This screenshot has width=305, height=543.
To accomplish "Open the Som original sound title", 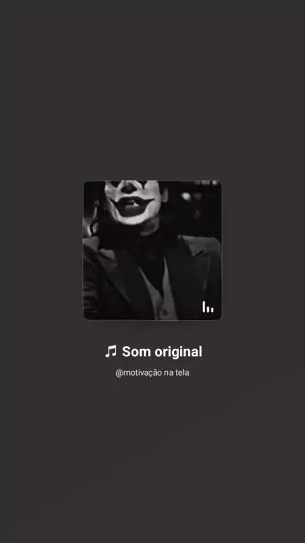I will pyautogui.click(x=153, y=352).
